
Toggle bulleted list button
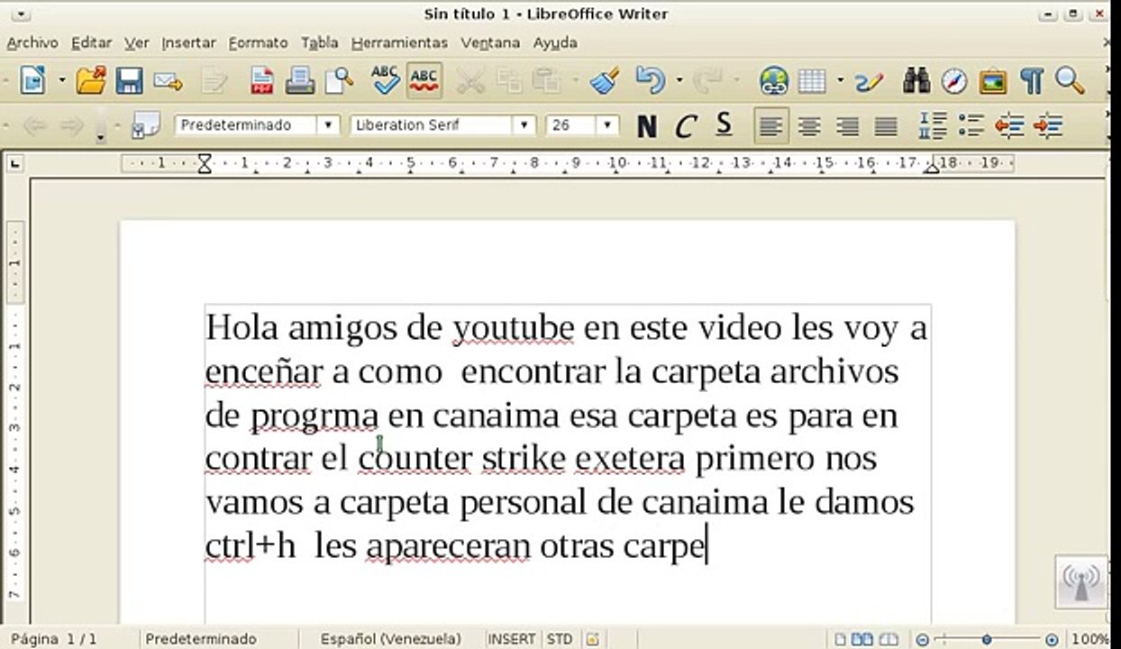click(971, 126)
